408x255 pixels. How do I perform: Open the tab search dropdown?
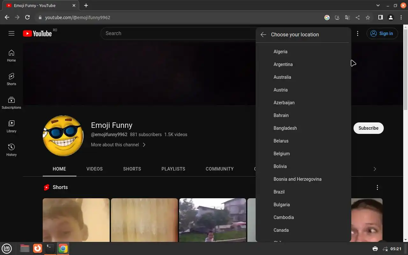[378, 5]
